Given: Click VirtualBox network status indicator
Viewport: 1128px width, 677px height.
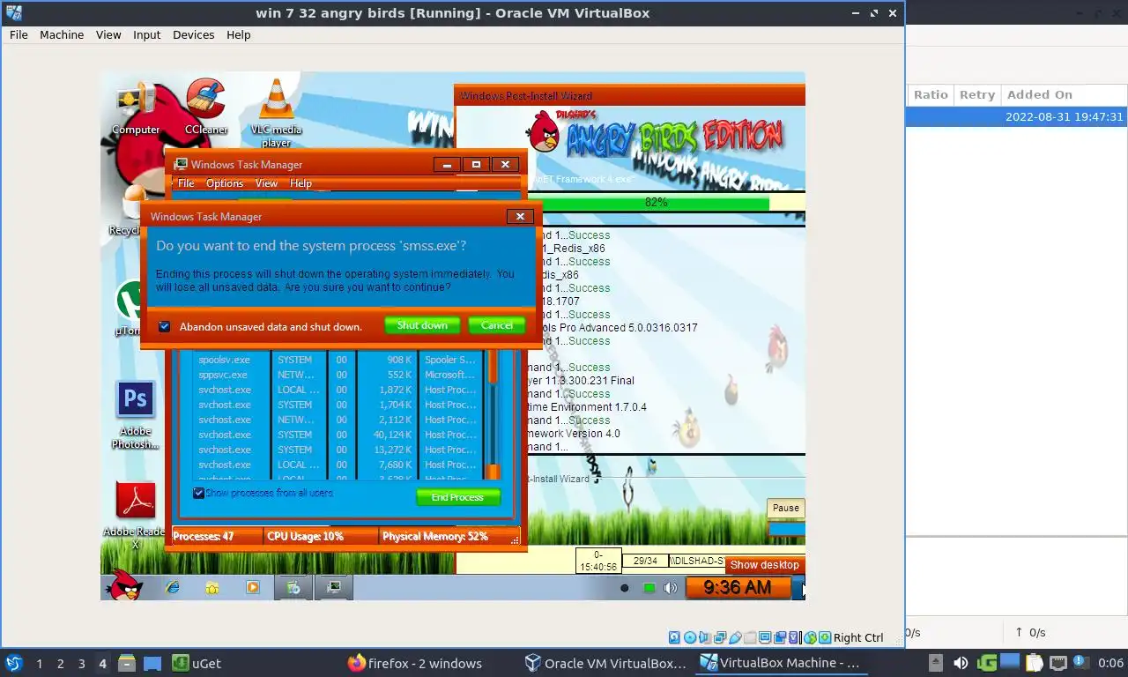Looking at the screenshot, I should click(x=720, y=637).
